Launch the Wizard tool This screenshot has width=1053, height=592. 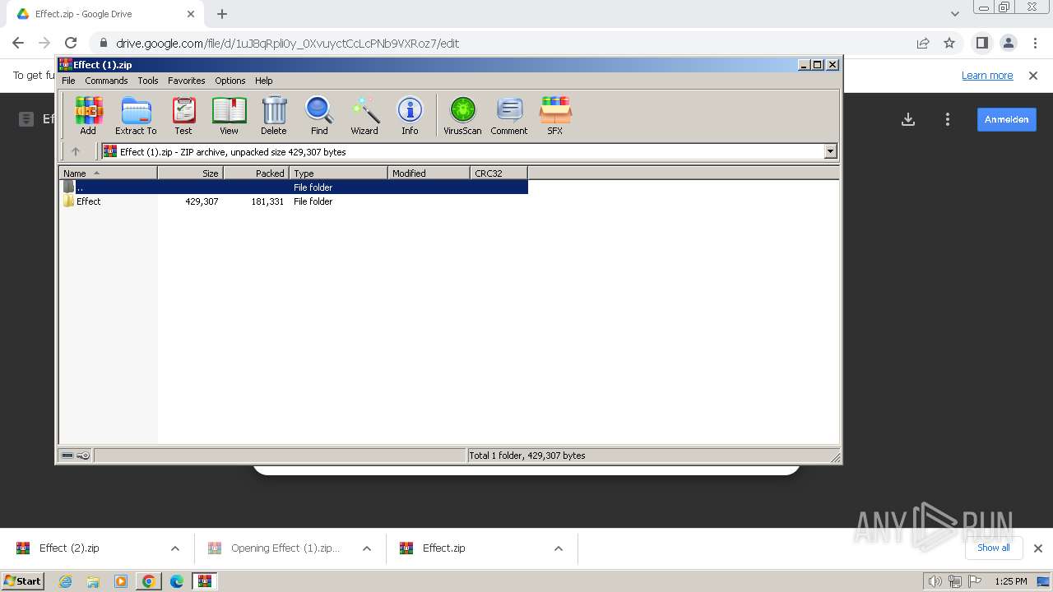pos(364,115)
